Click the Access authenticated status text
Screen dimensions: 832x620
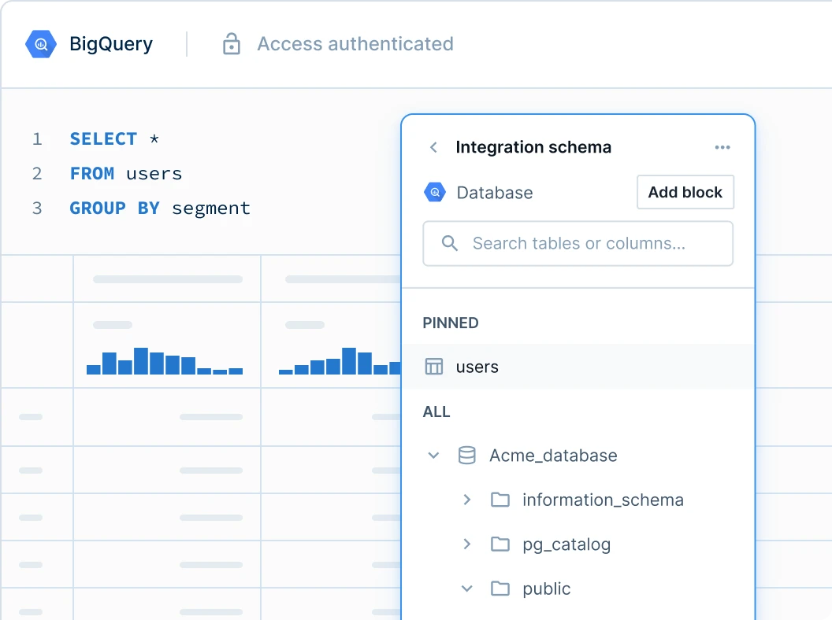click(x=355, y=44)
